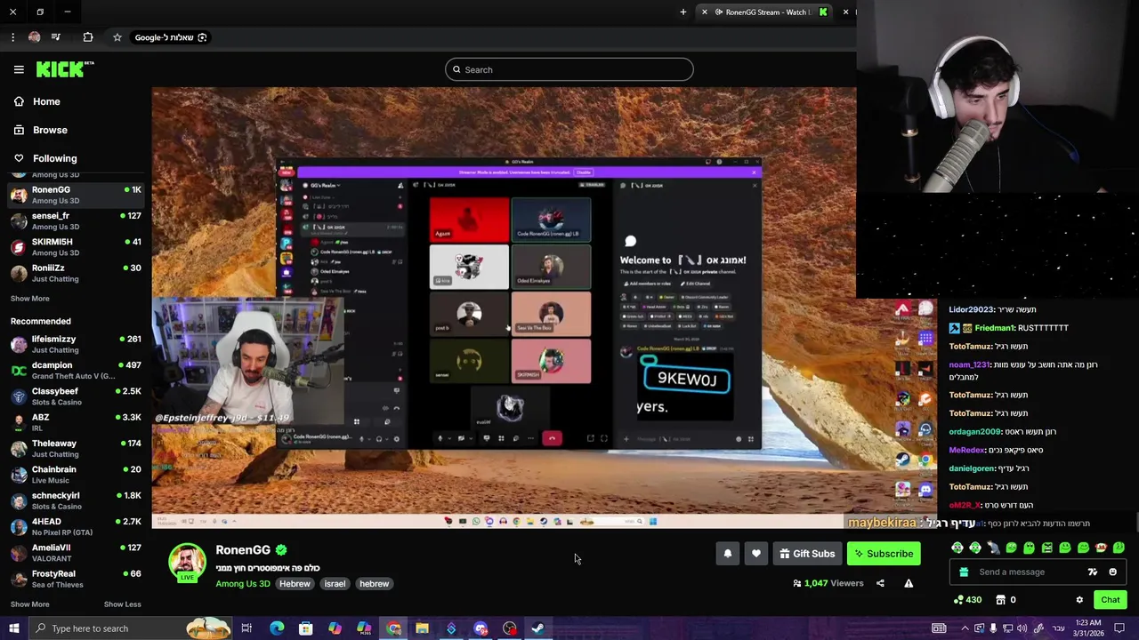Open Theleaway recommended channel

pos(76,448)
